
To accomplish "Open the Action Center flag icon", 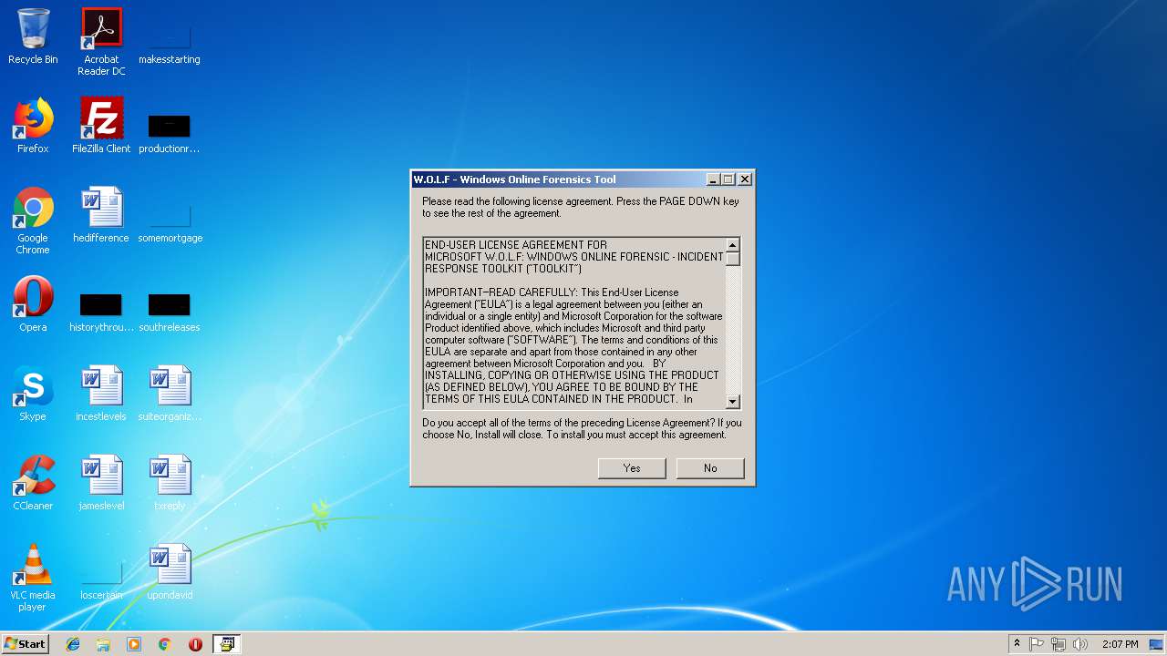I will [1037, 644].
